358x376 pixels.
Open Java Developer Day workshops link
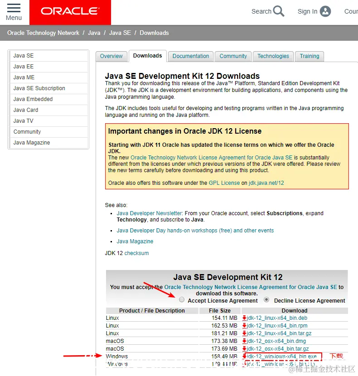click(195, 231)
